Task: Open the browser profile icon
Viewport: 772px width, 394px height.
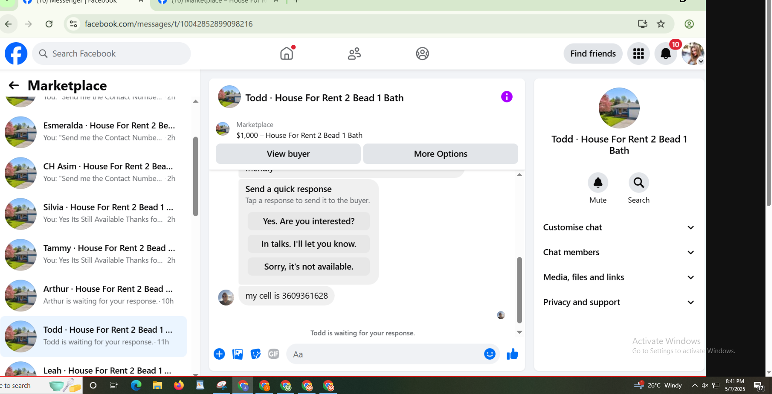Action: pos(689,24)
